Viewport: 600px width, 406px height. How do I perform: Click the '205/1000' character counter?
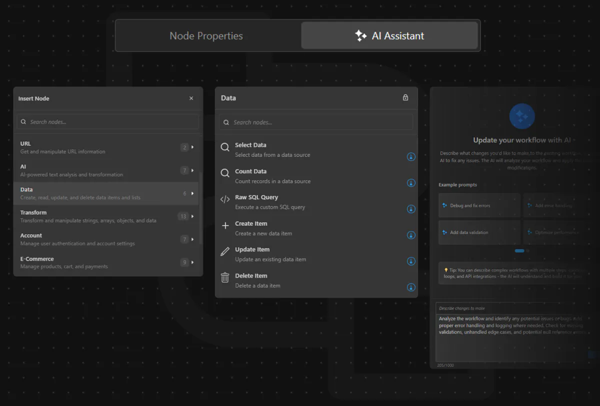pyautogui.click(x=445, y=366)
